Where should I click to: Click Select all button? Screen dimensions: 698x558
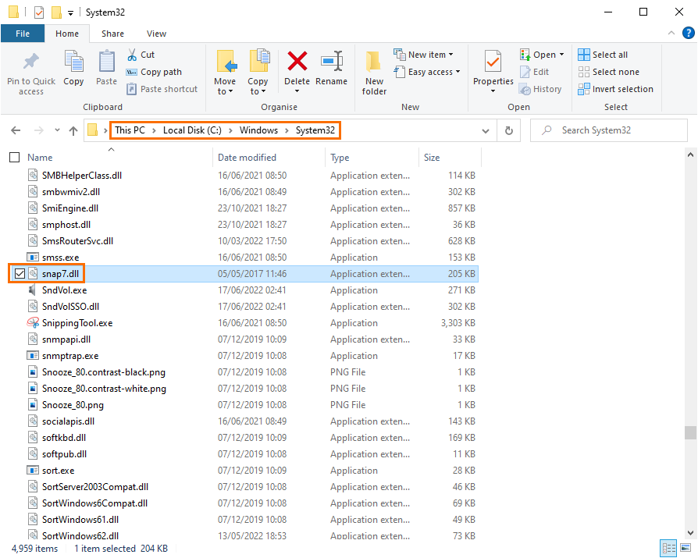603,55
